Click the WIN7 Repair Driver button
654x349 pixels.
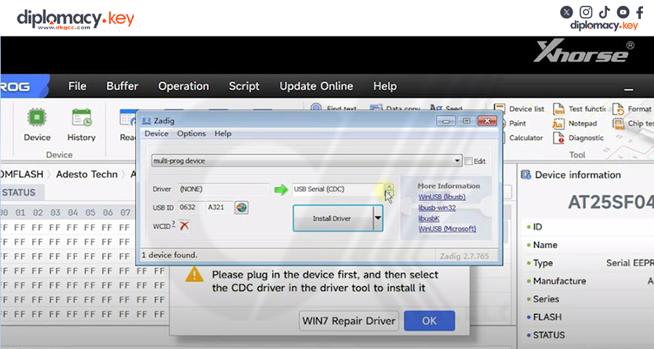coord(349,321)
